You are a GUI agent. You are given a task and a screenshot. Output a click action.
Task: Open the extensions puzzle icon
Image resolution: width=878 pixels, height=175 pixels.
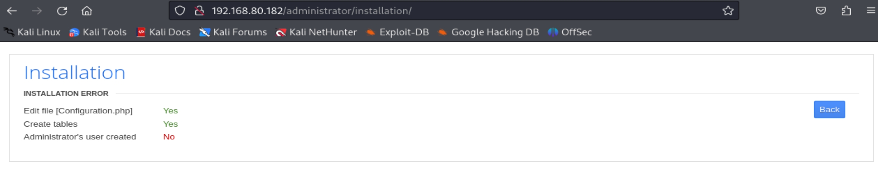[846, 11]
